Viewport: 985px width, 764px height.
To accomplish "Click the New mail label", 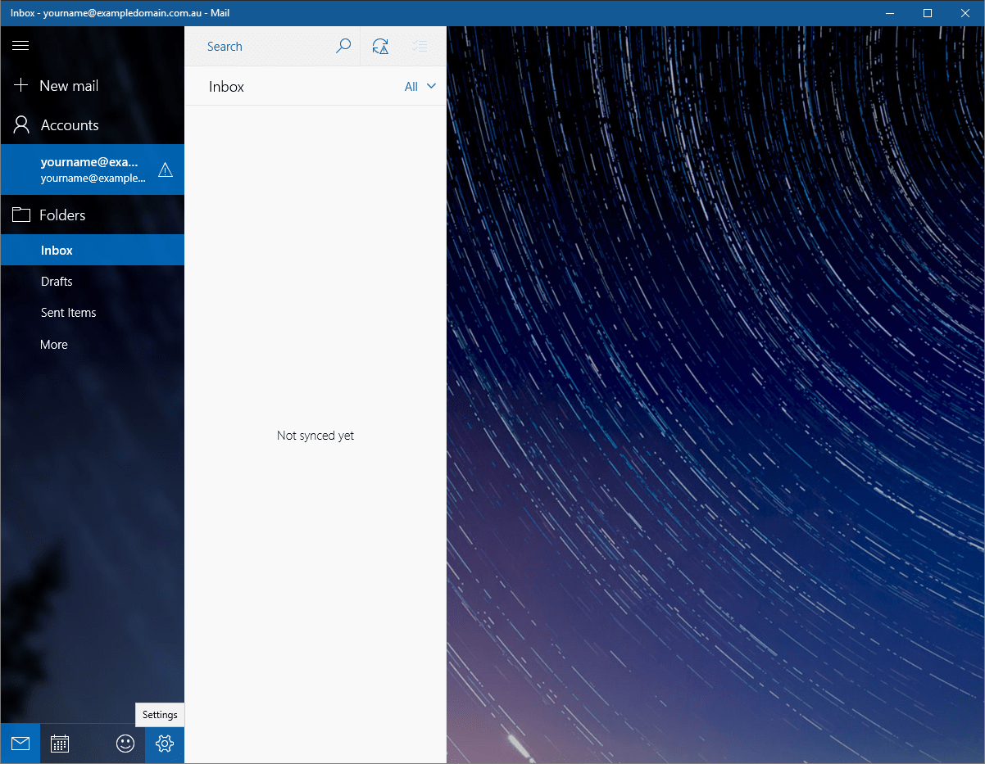I will click(69, 86).
